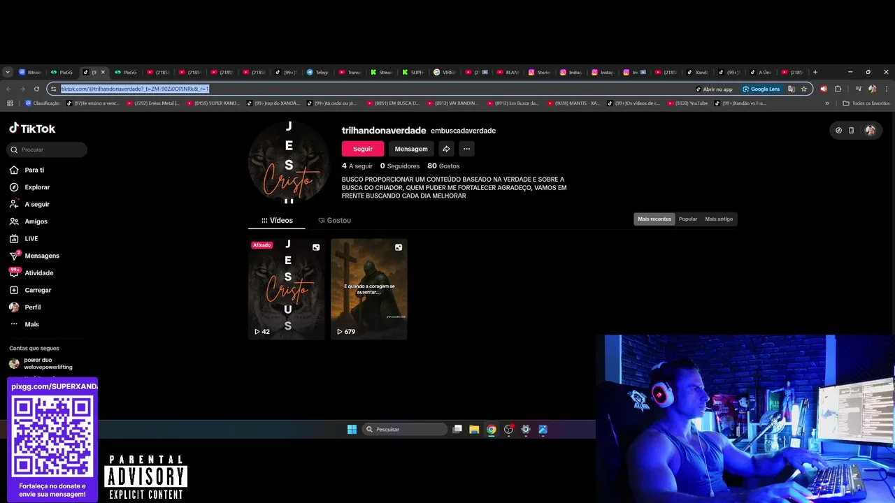Click the profile avatar picture
Viewport: 895px width, 503px height.
click(289, 162)
